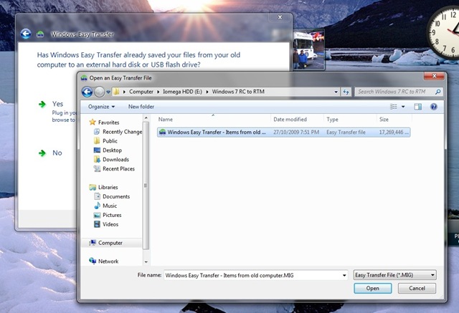Select Downloads in Favorites

click(x=115, y=160)
